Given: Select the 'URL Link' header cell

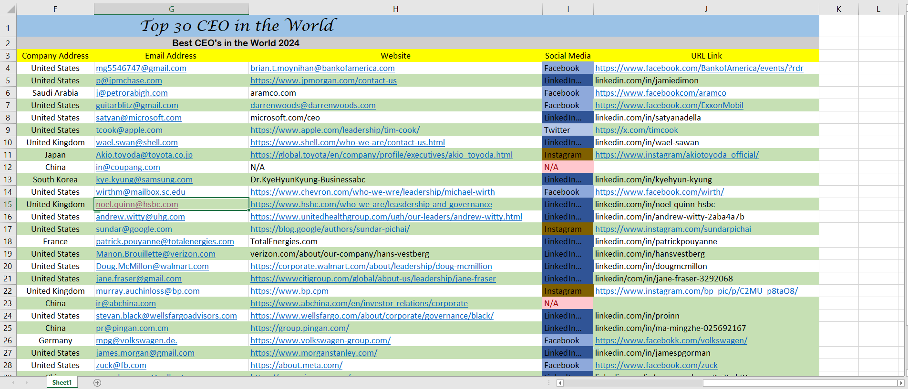Looking at the screenshot, I should 706,56.
